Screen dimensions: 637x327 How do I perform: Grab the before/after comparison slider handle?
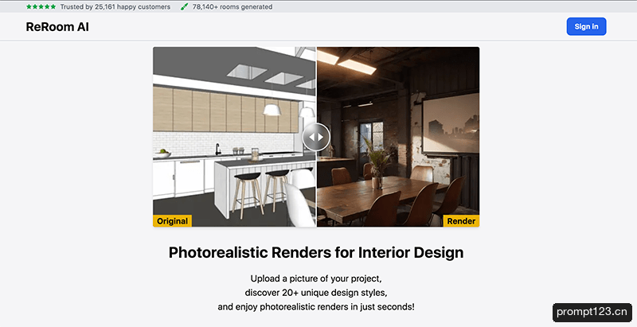[316, 137]
